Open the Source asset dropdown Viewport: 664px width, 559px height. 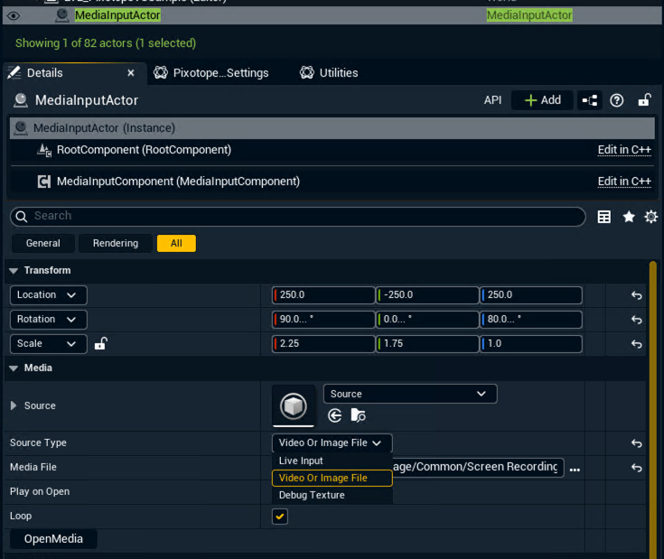[x=410, y=394]
